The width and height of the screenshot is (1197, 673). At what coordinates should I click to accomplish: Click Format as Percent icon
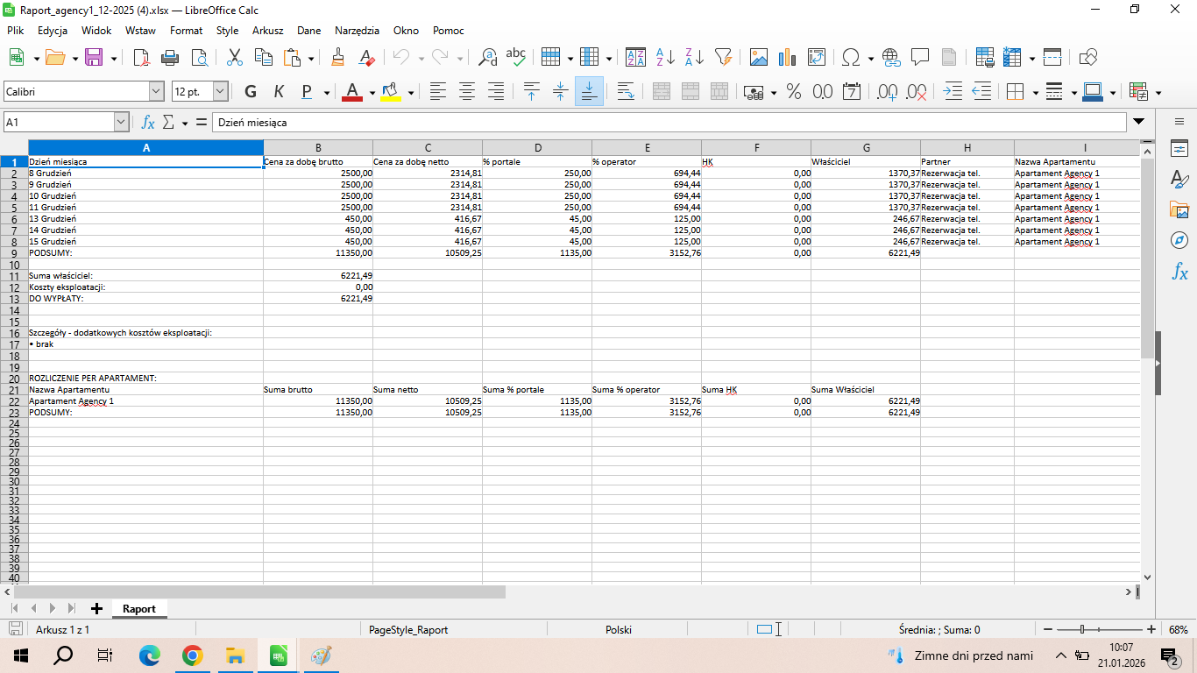[794, 91]
